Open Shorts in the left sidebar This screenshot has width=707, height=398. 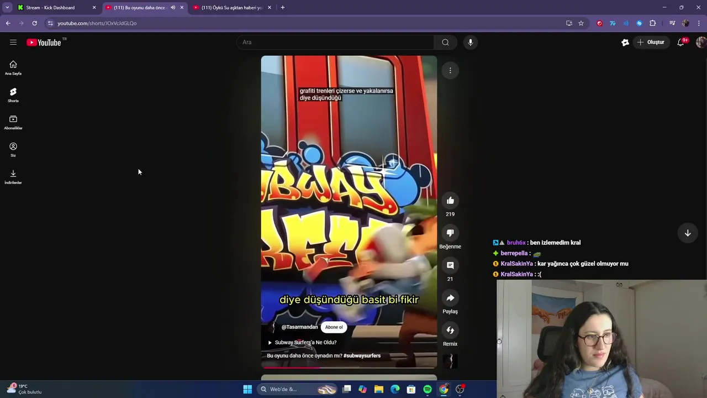point(13,95)
